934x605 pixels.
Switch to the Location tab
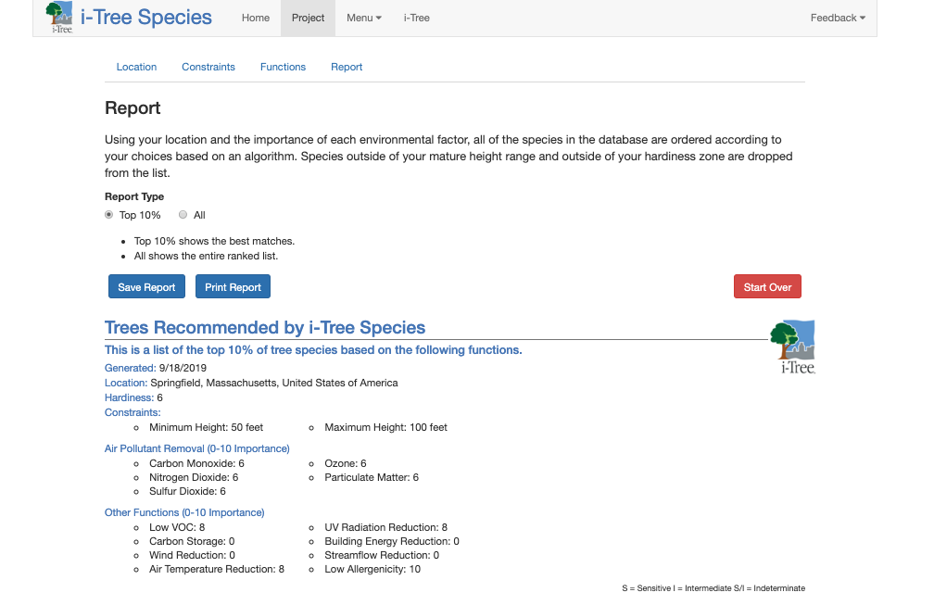136,67
